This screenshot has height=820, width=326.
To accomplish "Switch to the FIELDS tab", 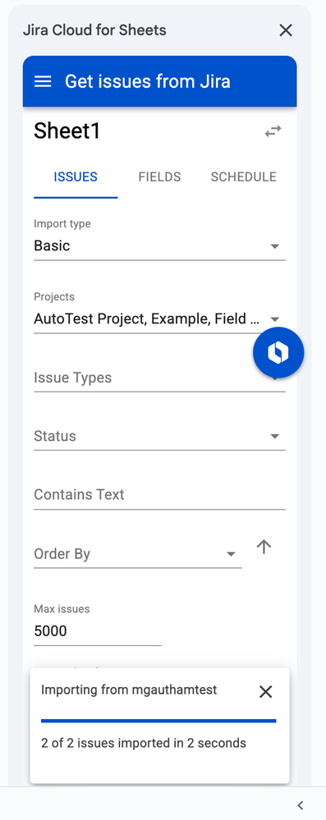I will pyautogui.click(x=159, y=176).
